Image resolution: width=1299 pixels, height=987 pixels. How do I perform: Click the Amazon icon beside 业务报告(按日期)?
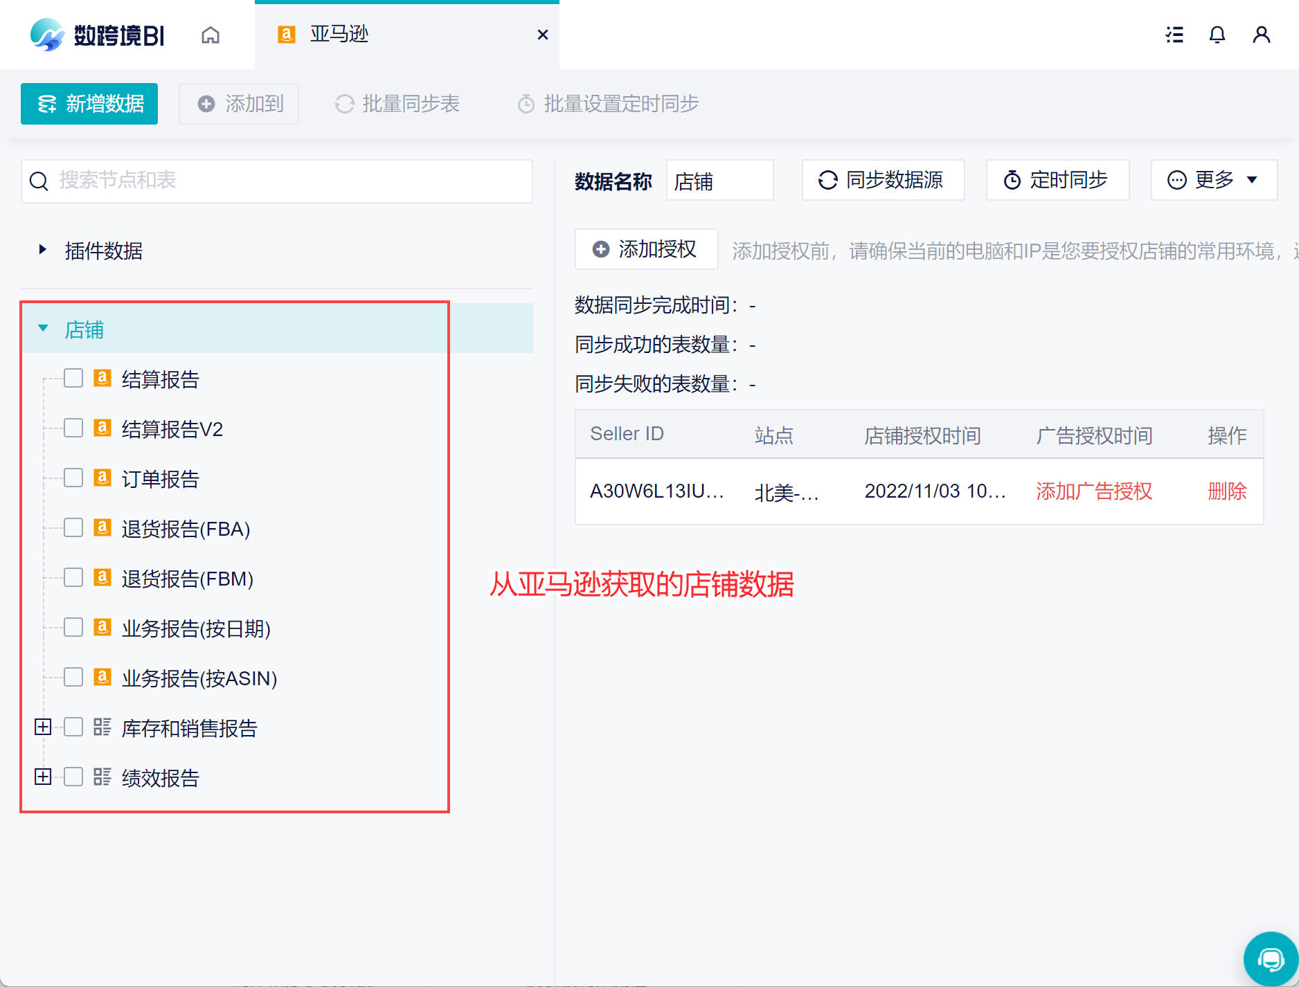(102, 627)
